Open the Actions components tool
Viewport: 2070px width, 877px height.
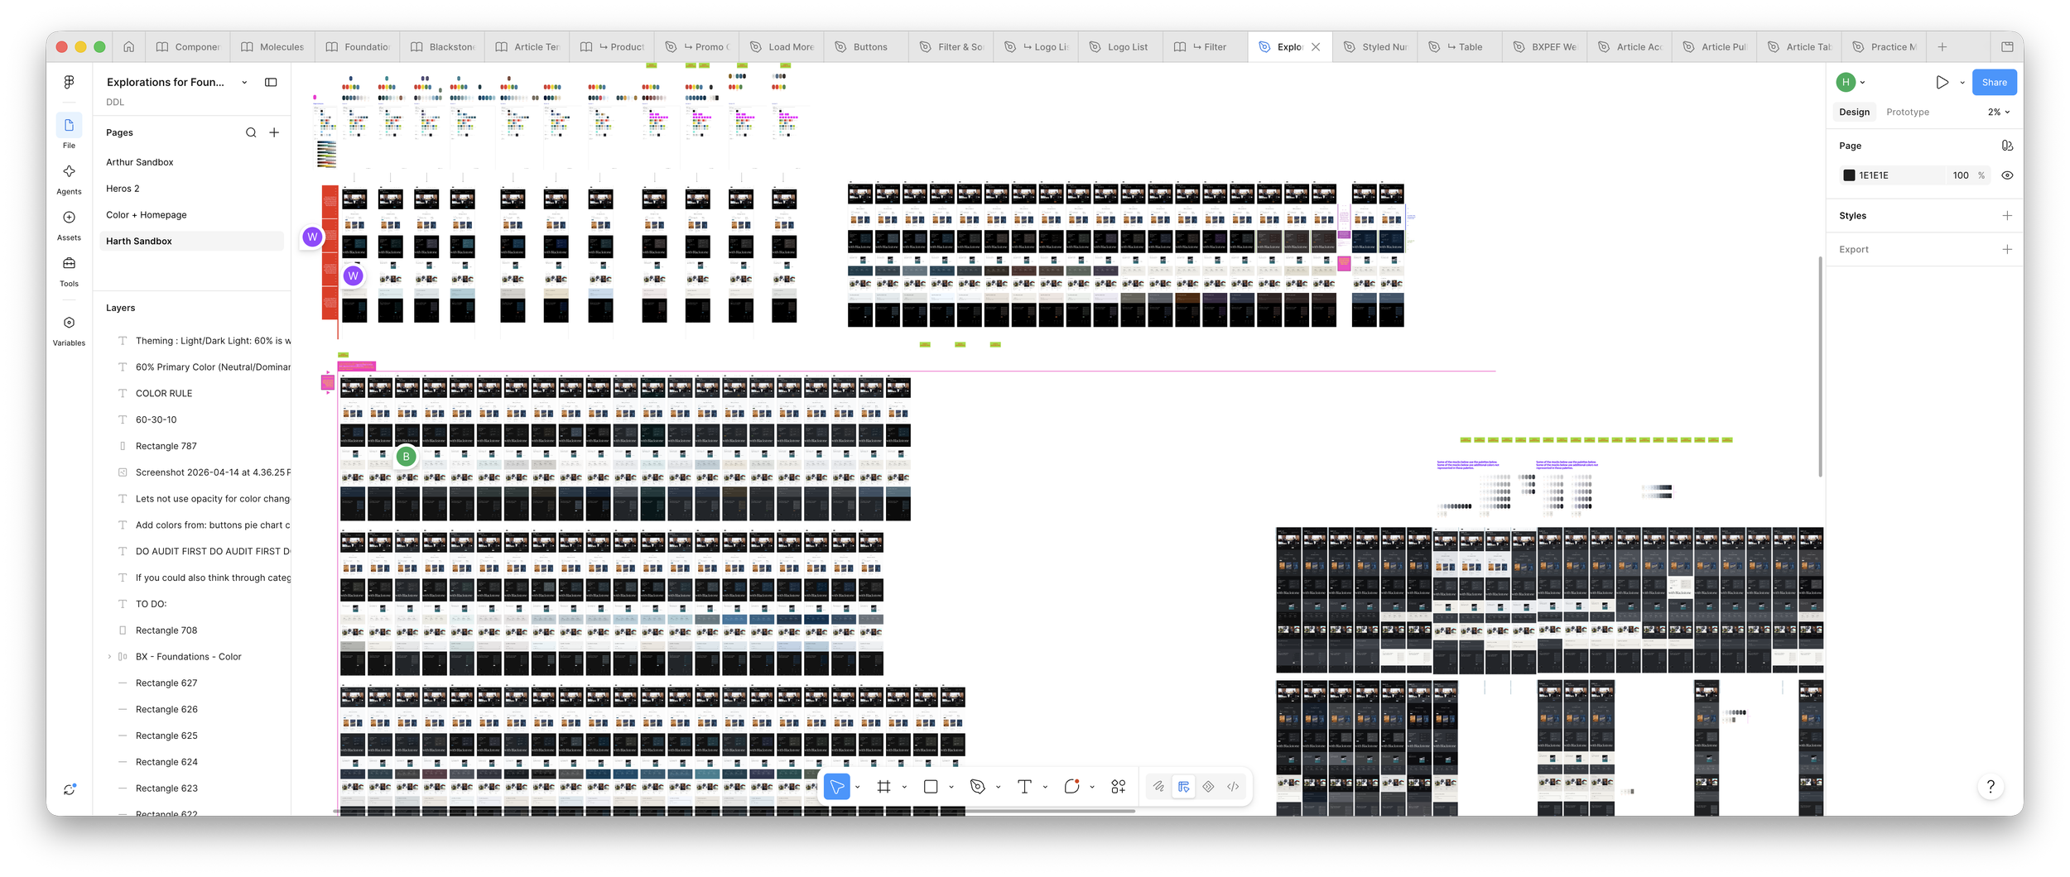[1119, 787]
